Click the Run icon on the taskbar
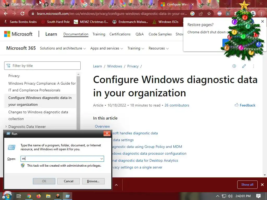 coord(68,196)
